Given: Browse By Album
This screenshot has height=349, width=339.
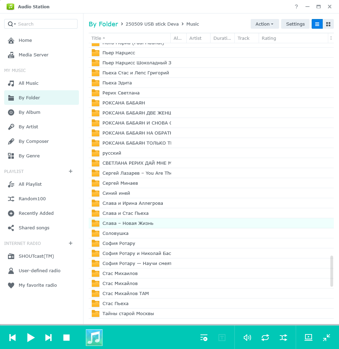Looking at the screenshot, I should tap(42, 112).
